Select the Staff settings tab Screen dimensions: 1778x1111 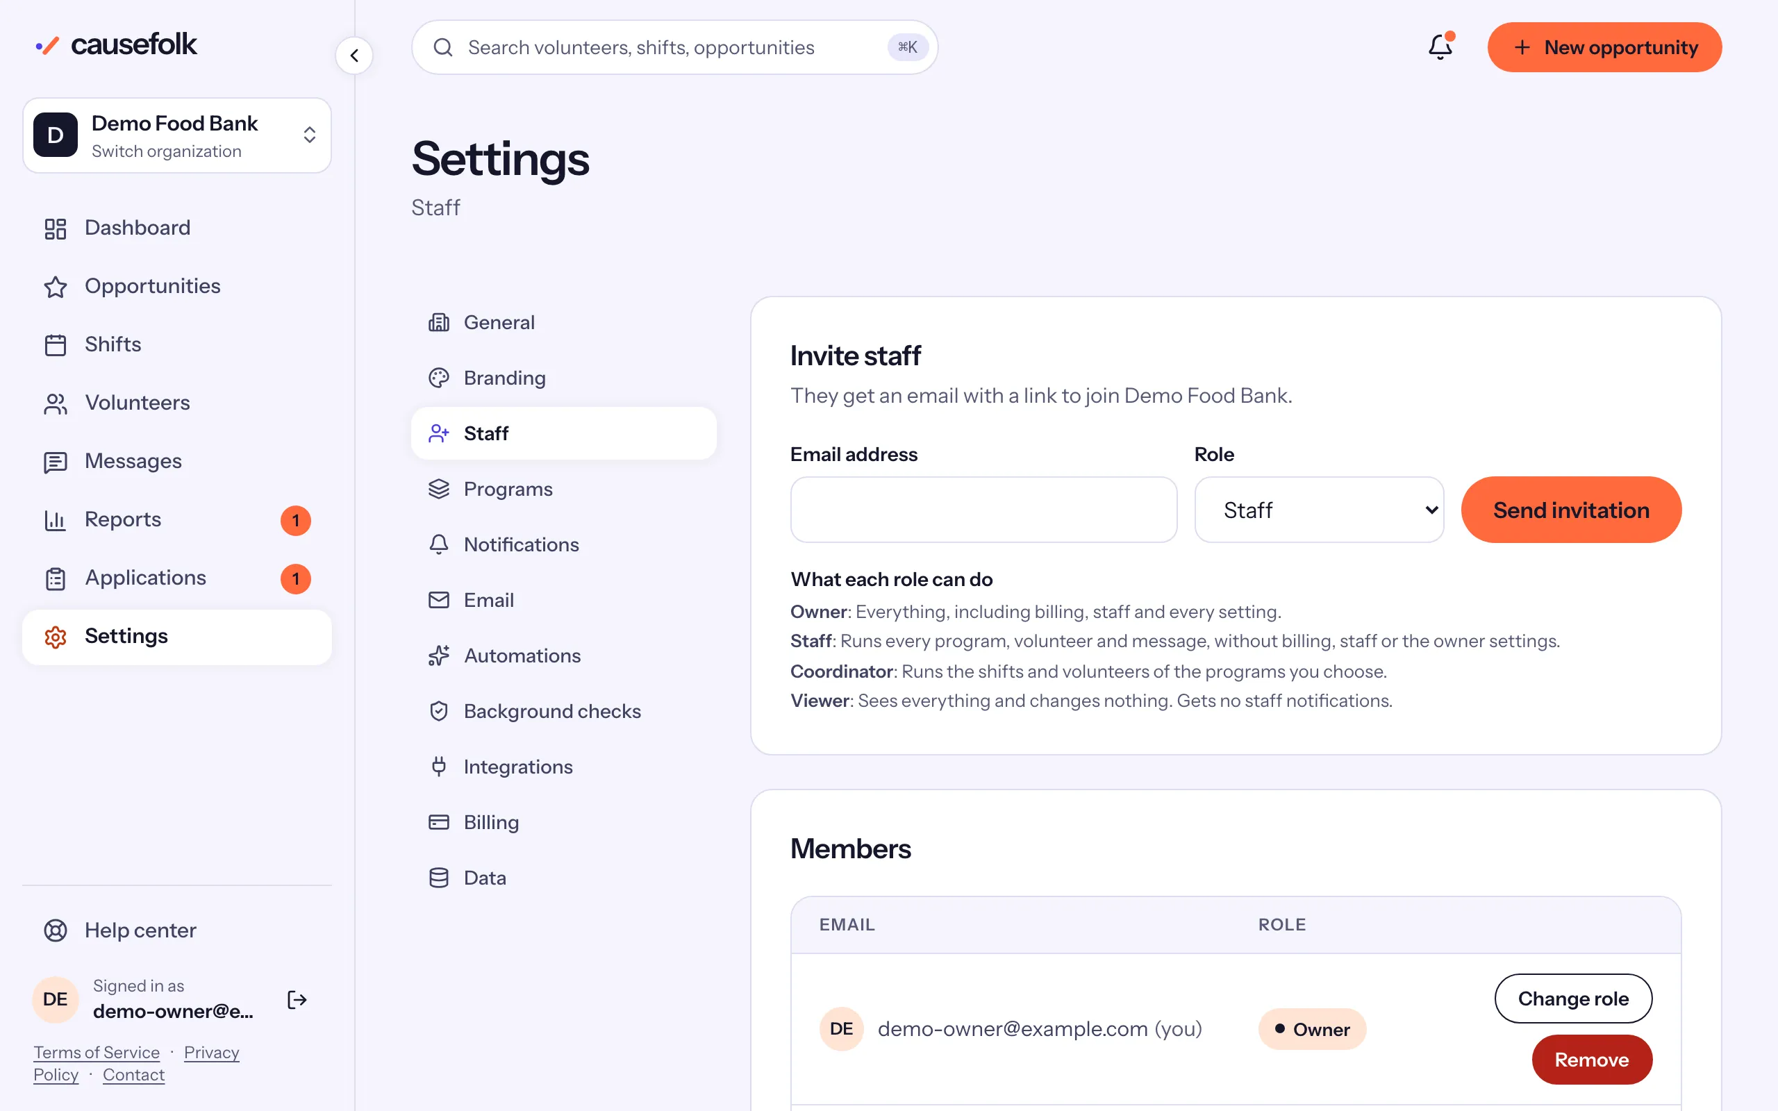click(x=563, y=433)
